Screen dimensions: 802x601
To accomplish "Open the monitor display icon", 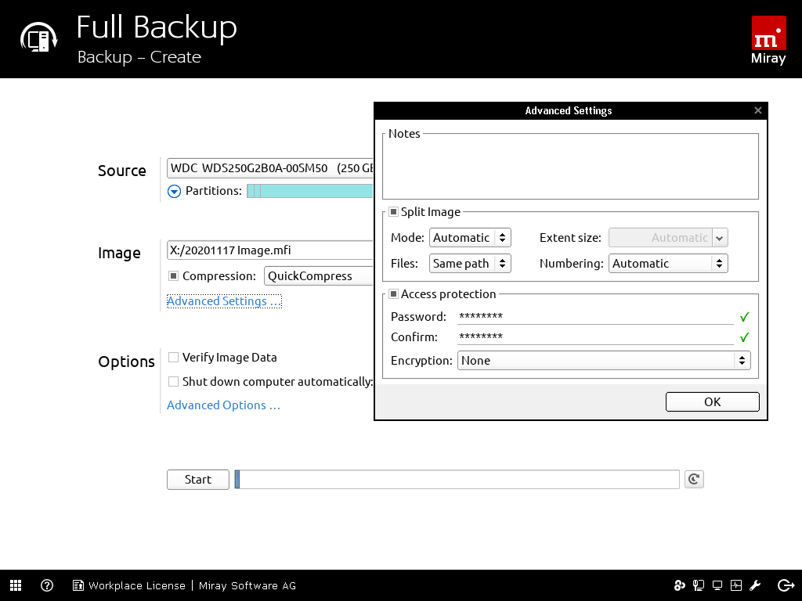I will [x=717, y=585].
